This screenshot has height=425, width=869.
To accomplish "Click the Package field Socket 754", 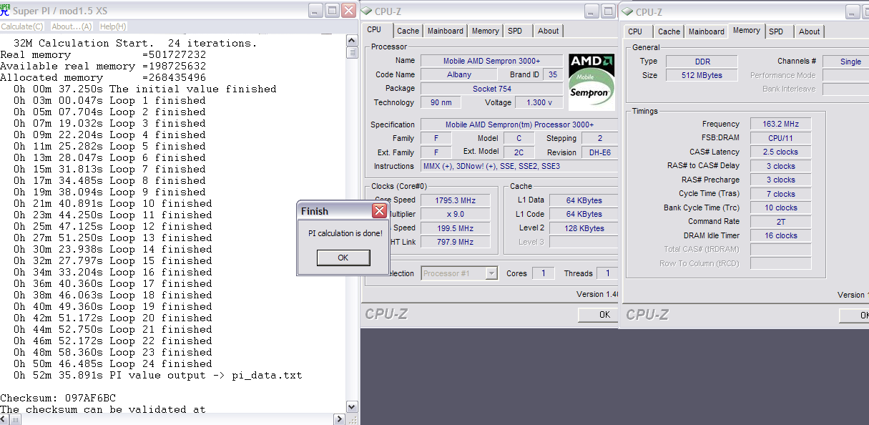I will point(492,88).
